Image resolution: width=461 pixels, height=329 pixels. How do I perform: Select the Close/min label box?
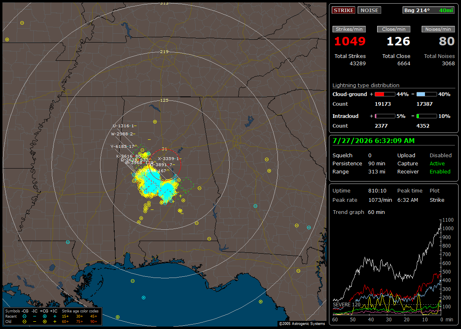tap(394, 29)
